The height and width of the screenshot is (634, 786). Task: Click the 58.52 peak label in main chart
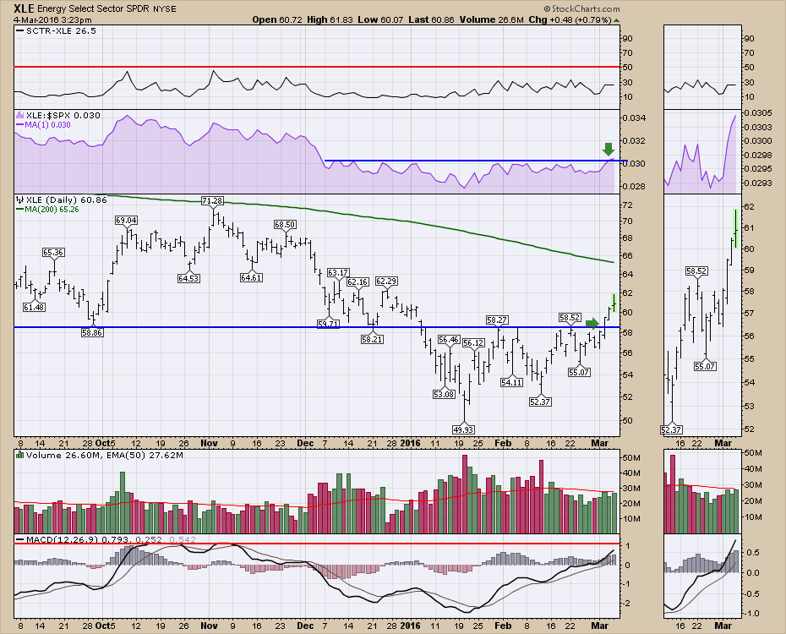point(570,317)
